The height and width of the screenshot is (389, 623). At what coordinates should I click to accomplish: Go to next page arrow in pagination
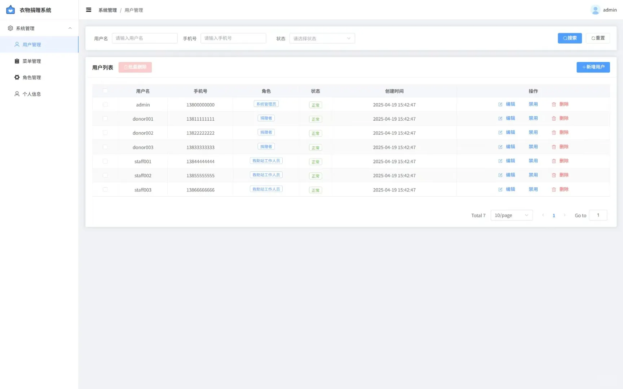coord(565,215)
